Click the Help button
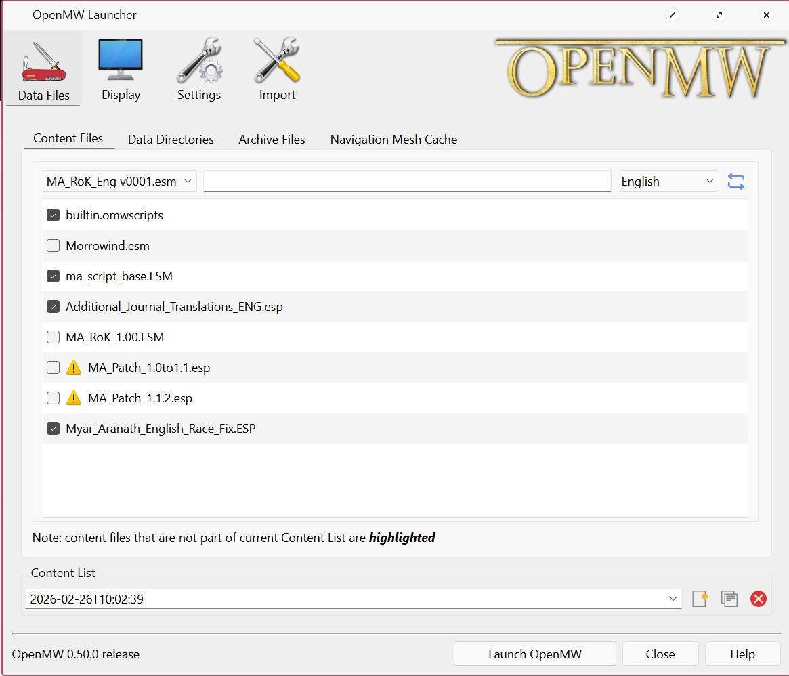The width and height of the screenshot is (789, 676). point(742,654)
